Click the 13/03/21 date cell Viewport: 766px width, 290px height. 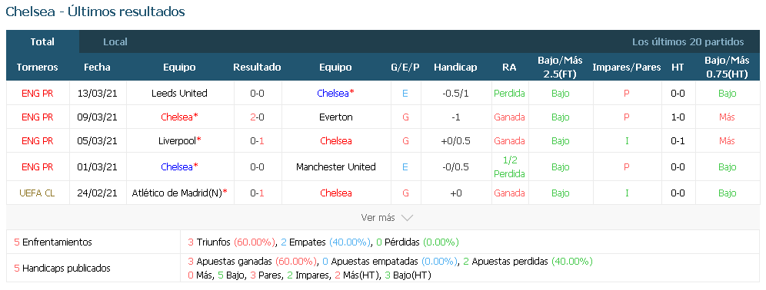pyautogui.click(x=97, y=93)
